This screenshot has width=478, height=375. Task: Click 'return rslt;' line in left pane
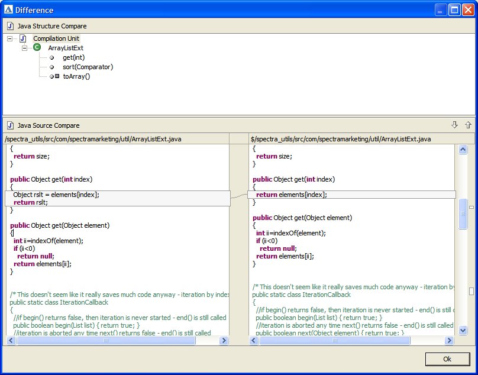(x=31, y=202)
